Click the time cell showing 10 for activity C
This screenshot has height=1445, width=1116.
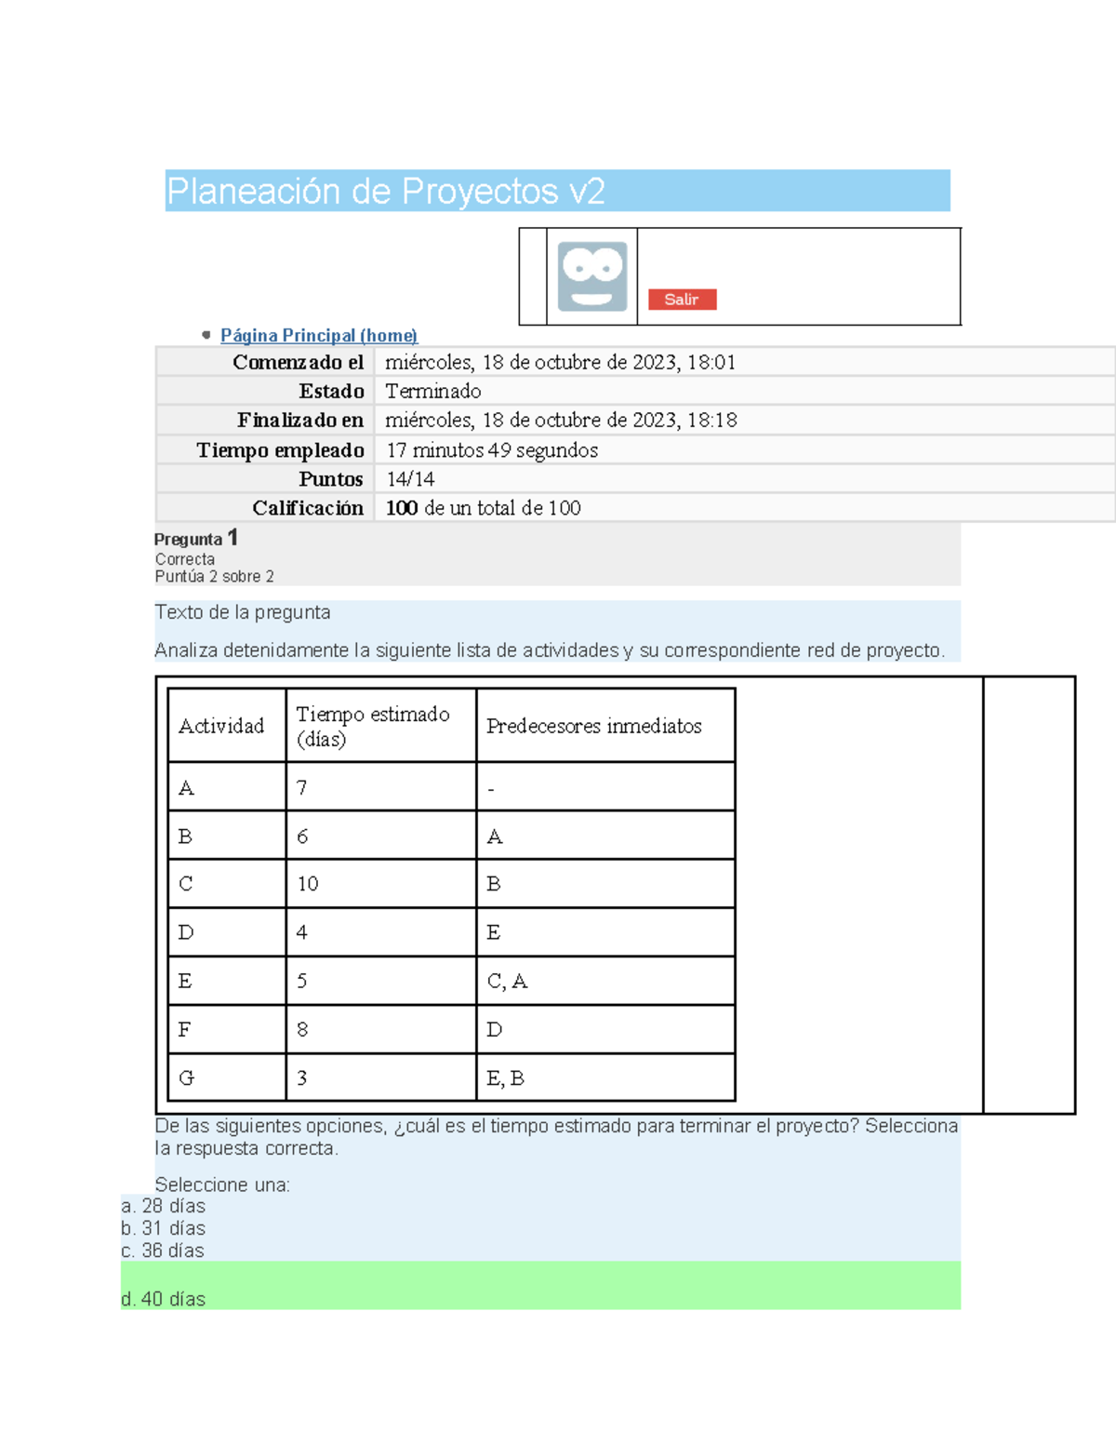pyautogui.click(x=381, y=883)
